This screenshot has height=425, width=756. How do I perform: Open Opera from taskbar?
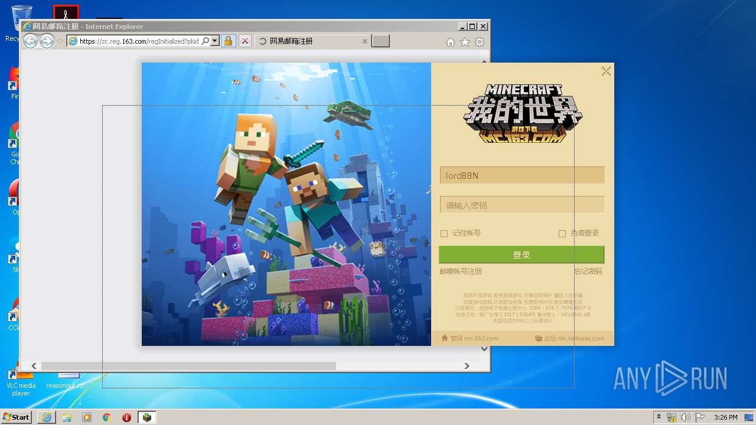(x=126, y=417)
